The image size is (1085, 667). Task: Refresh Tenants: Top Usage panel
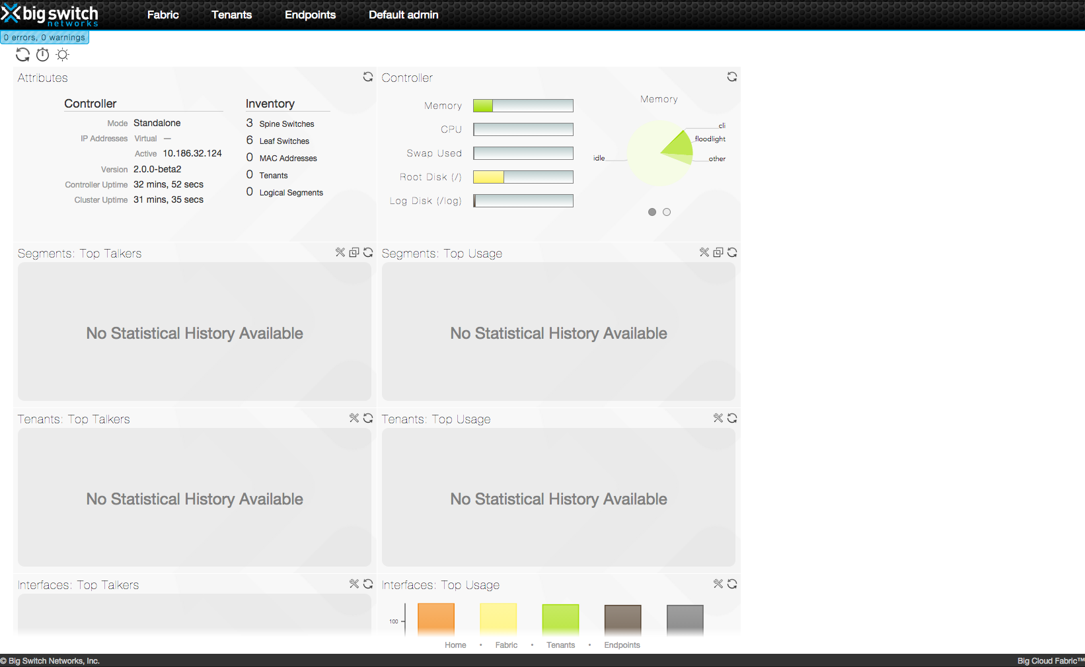[x=732, y=418]
